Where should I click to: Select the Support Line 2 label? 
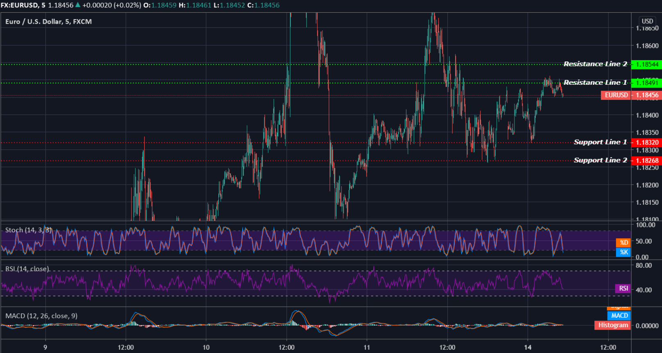click(601, 160)
